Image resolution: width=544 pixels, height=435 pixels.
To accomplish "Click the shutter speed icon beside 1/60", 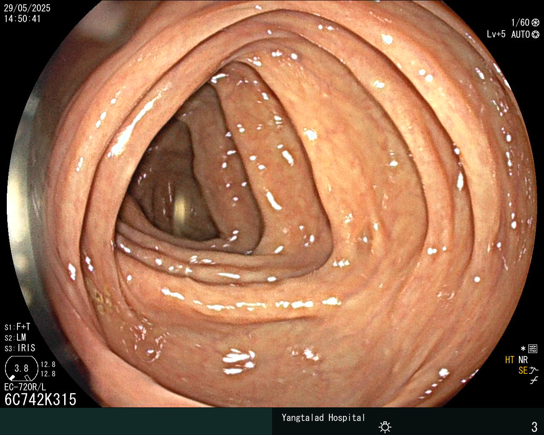I will (x=535, y=23).
